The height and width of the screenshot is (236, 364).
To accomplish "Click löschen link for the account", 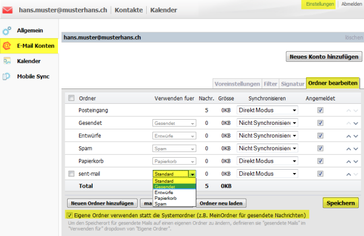I will [354, 37].
